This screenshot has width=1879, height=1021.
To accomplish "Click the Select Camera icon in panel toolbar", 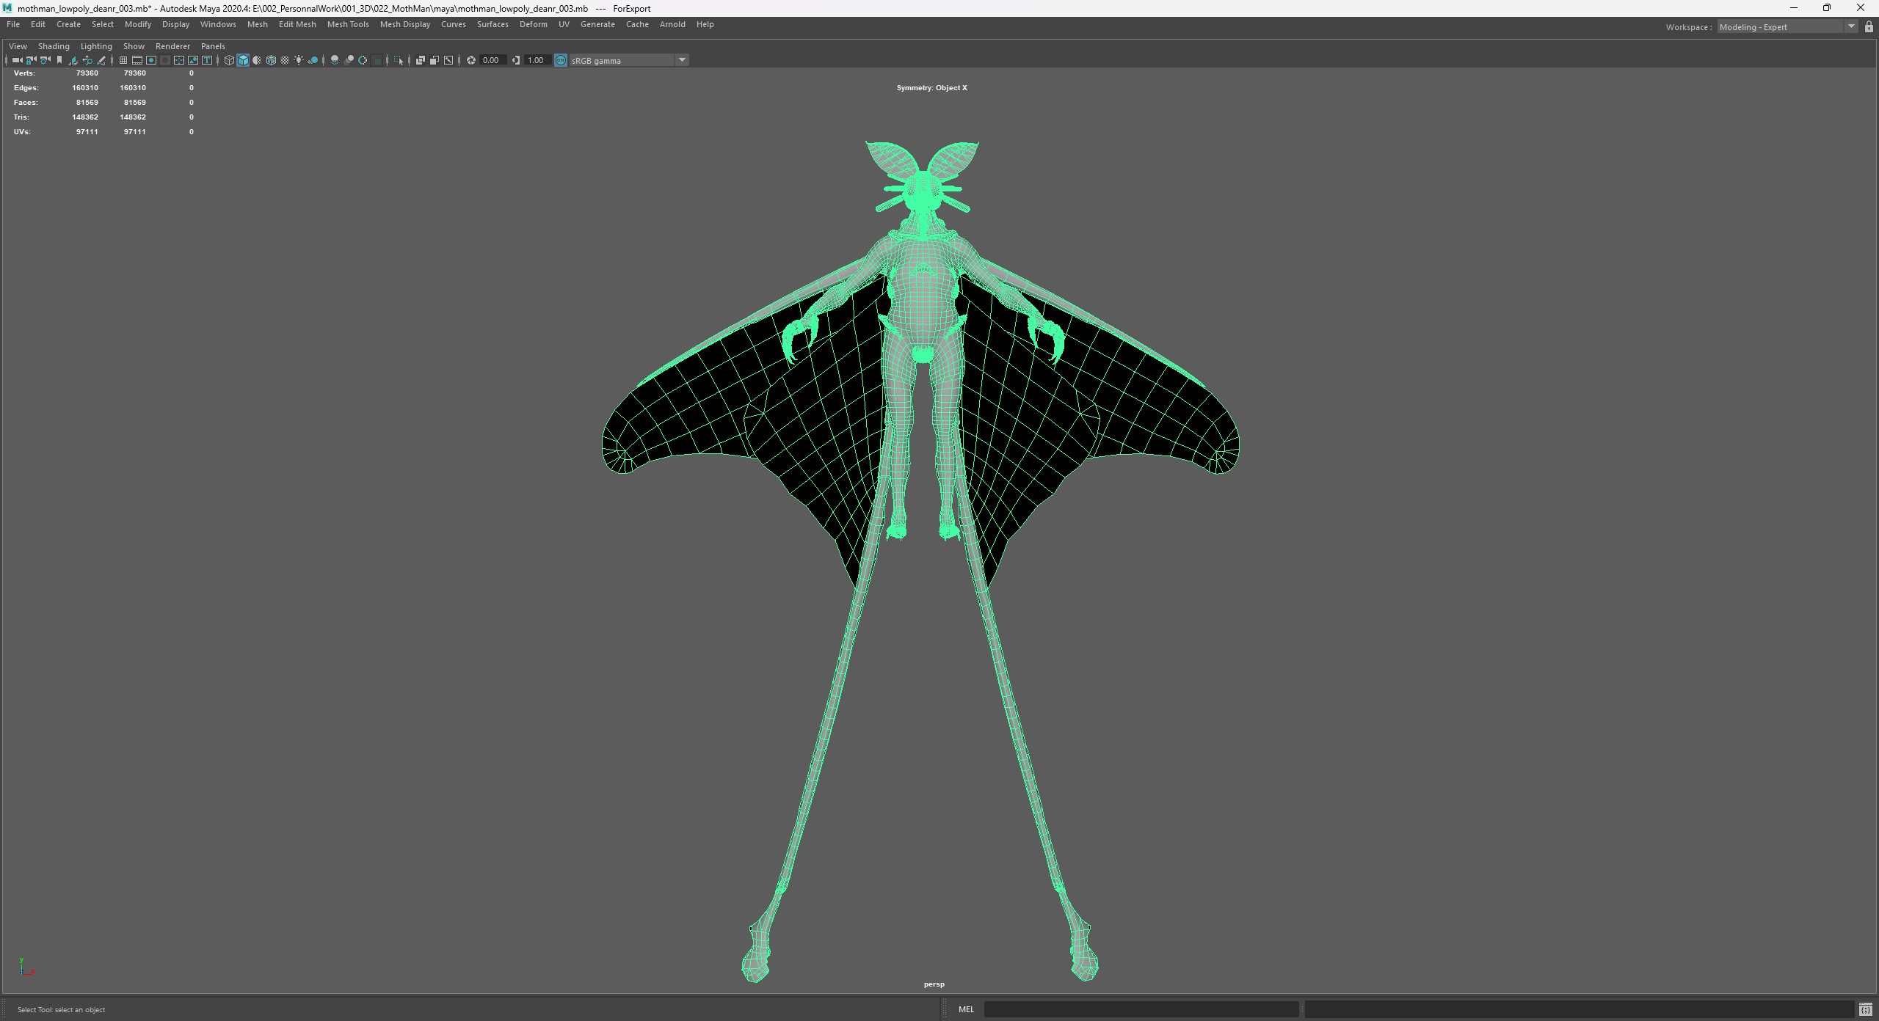I will pyautogui.click(x=17, y=60).
